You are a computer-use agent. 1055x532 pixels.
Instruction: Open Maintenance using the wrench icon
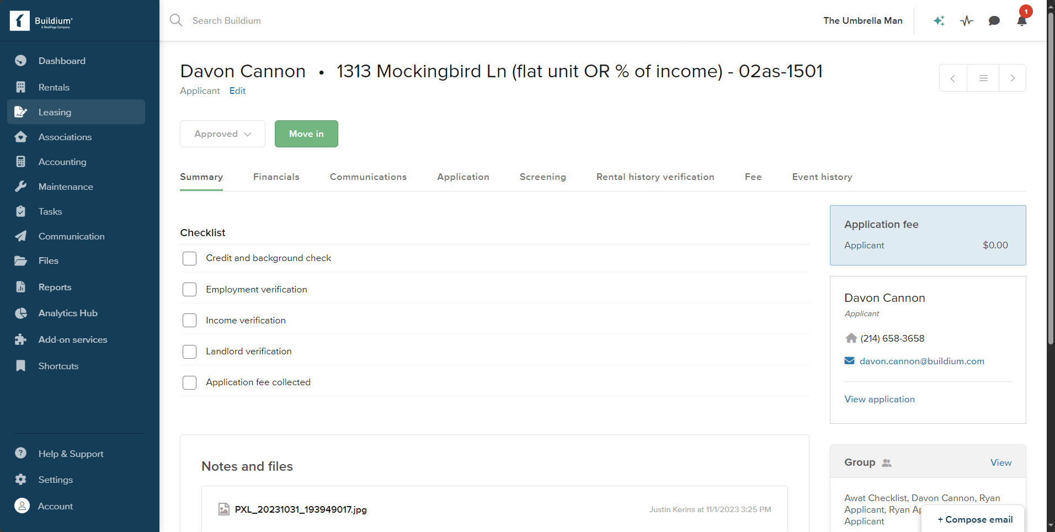(20, 187)
